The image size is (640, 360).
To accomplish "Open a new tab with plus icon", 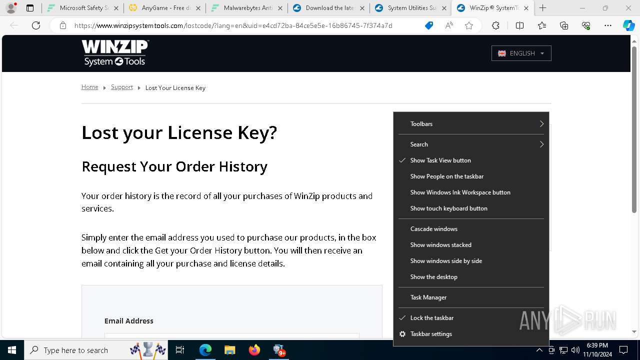I will (x=542, y=8).
